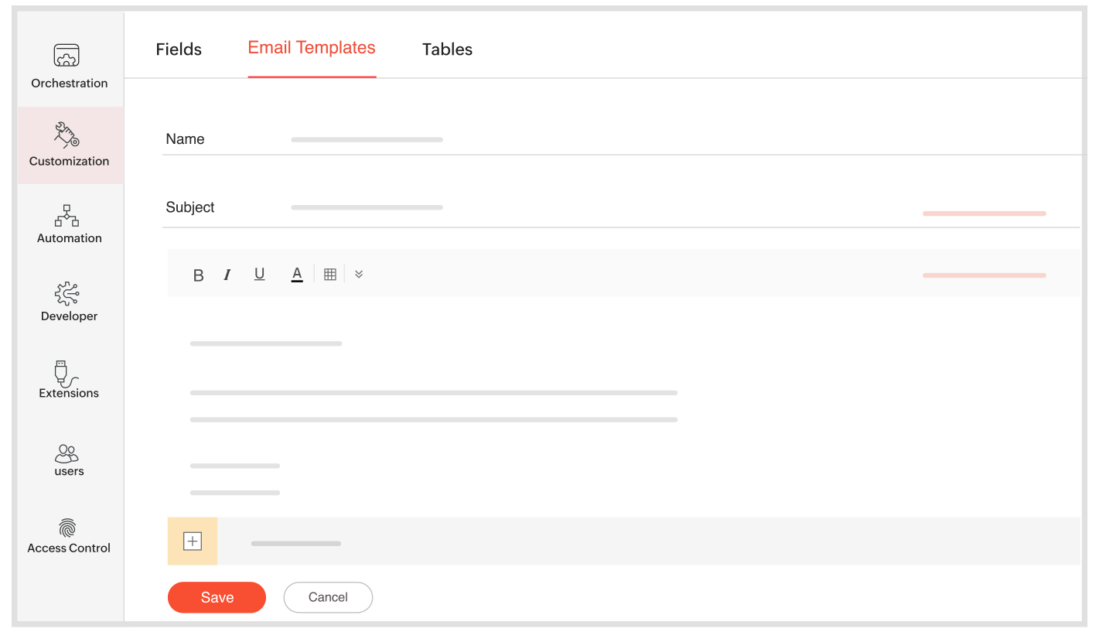Click the plus icon to add attachment
This screenshot has height=632, width=1099.
click(193, 541)
